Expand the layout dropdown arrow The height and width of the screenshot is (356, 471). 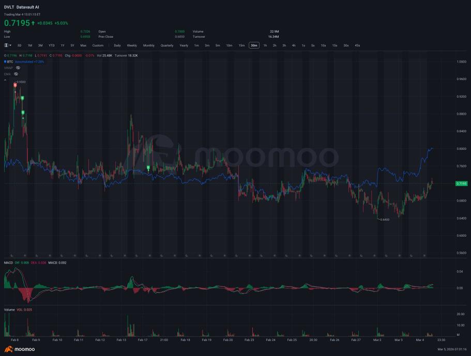point(10,45)
